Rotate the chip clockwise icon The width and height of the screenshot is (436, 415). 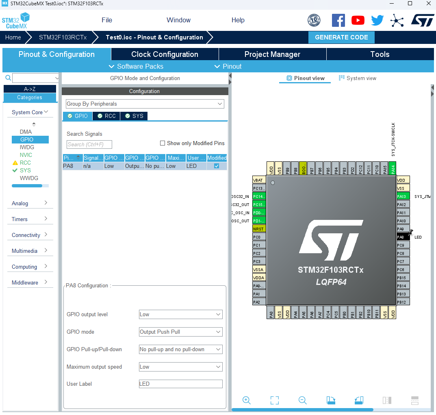click(x=331, y=400)
